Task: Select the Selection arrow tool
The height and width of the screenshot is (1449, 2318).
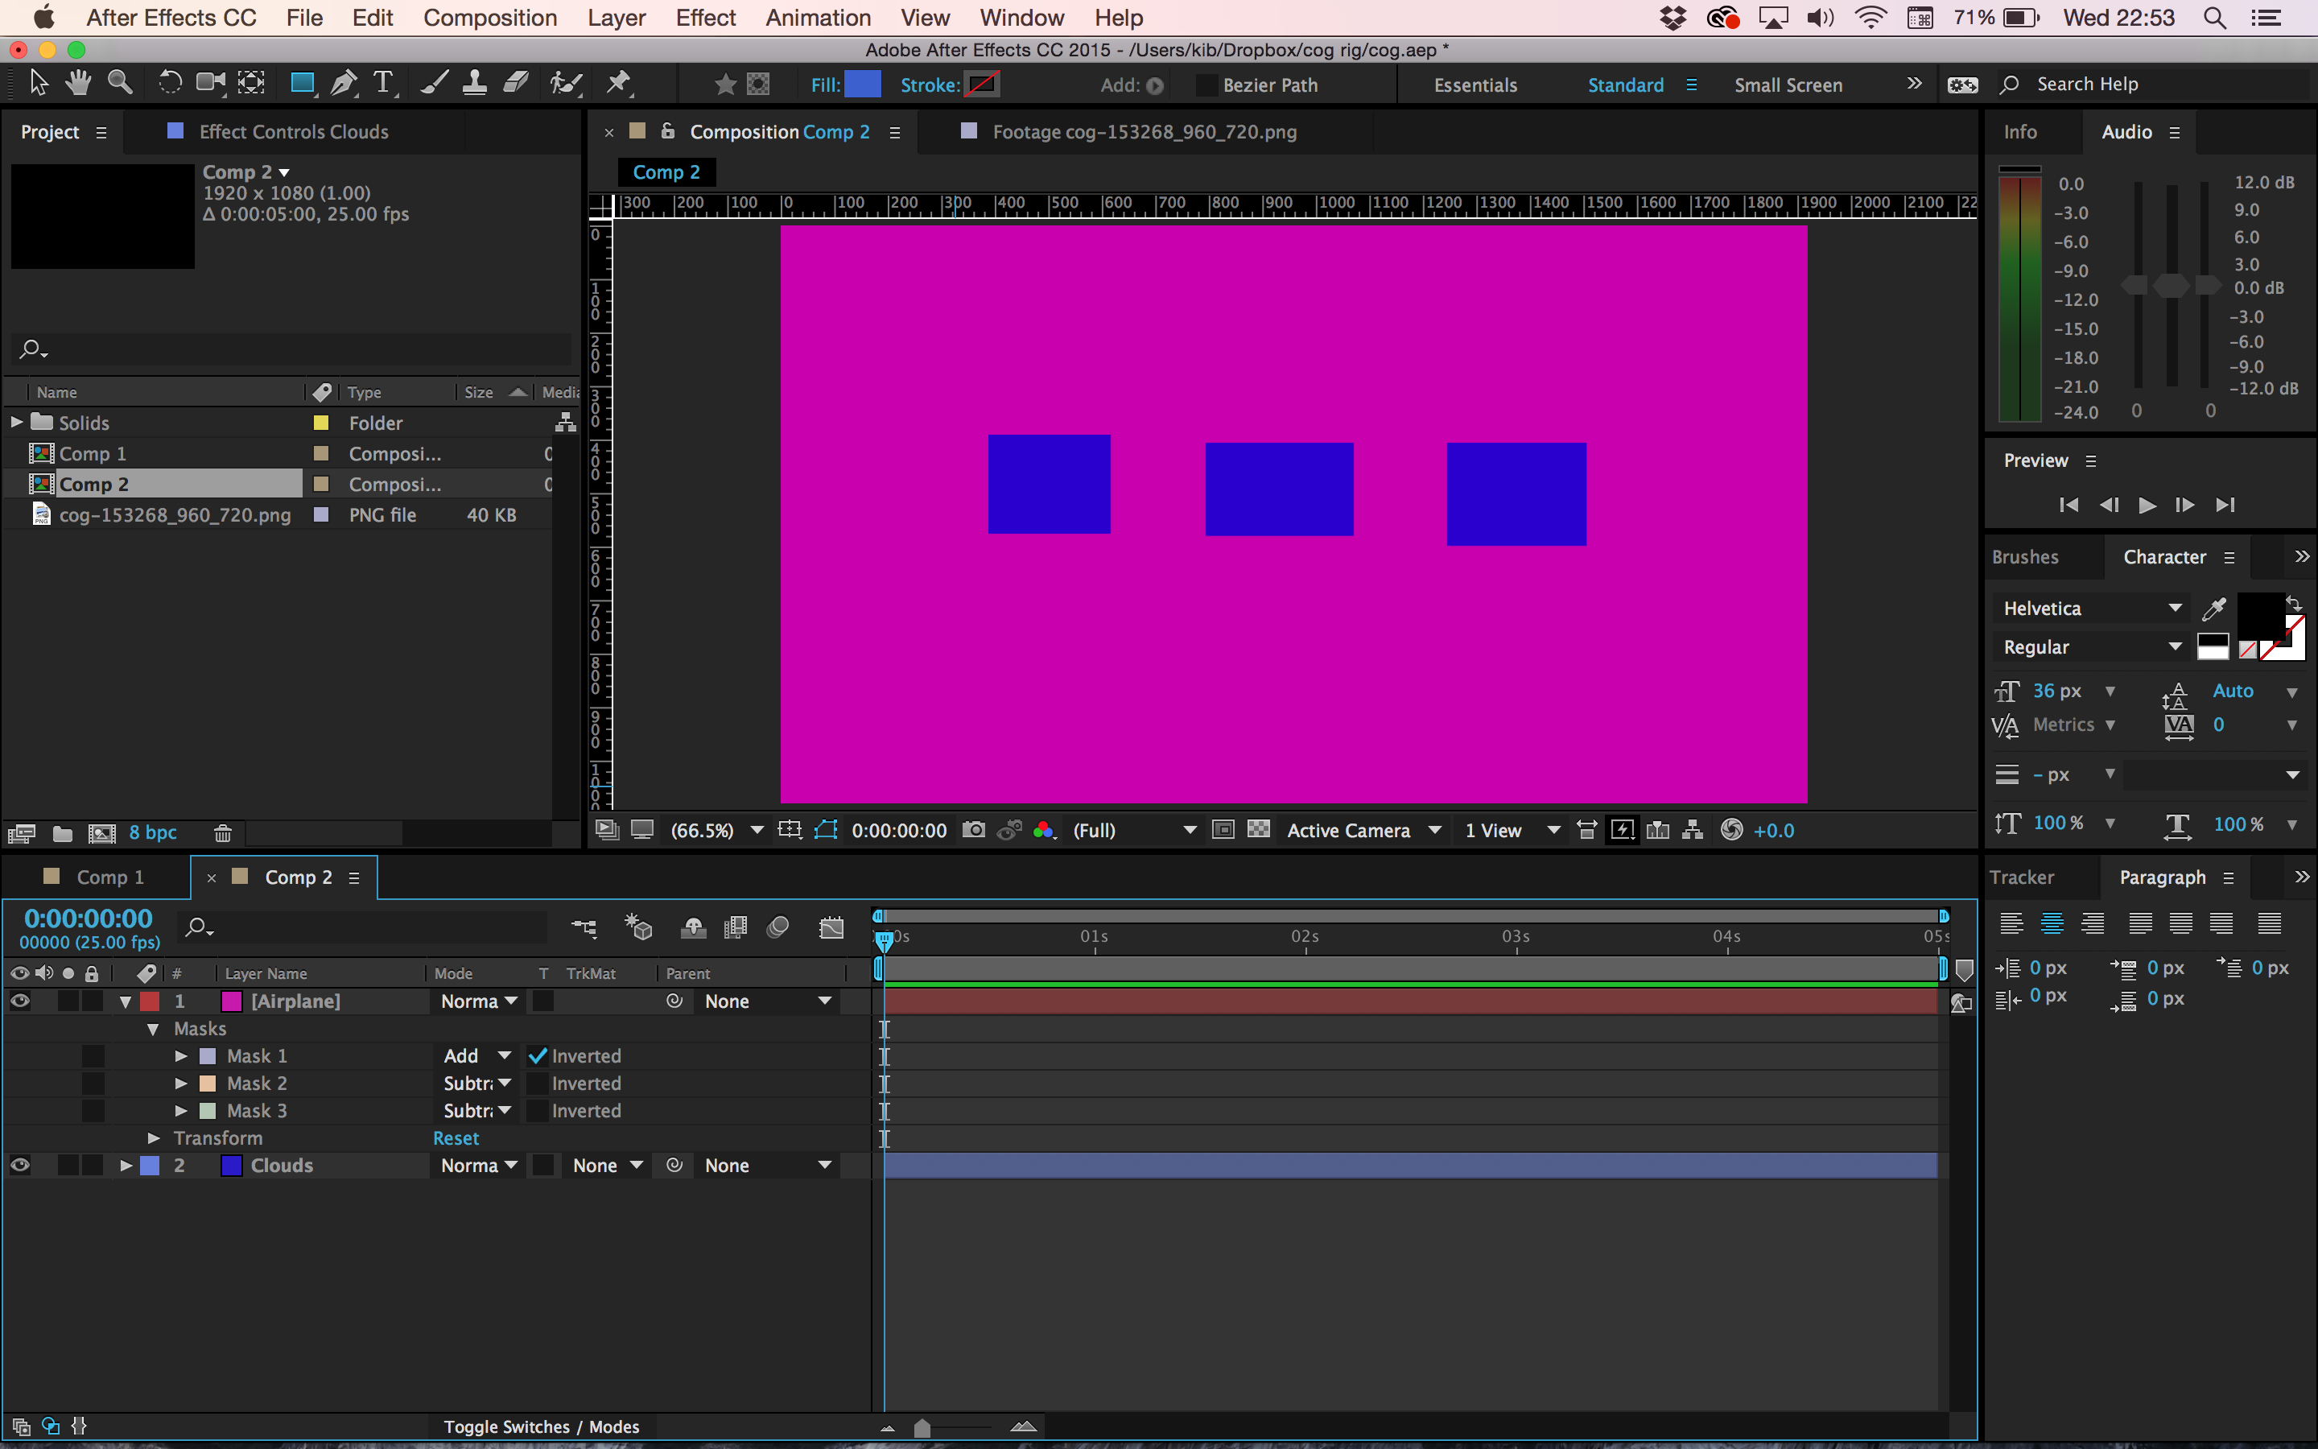Action: (x=39, y=84)
